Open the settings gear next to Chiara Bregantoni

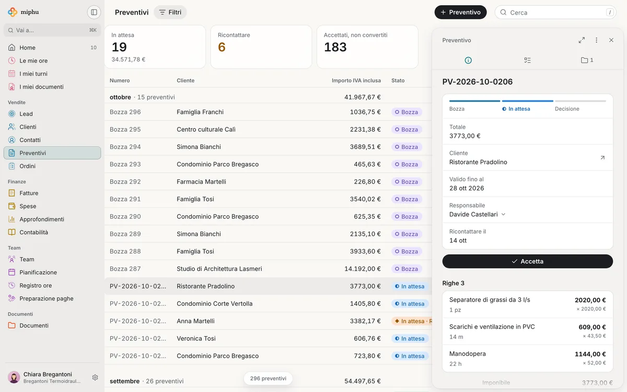click(x=95, y=377)
